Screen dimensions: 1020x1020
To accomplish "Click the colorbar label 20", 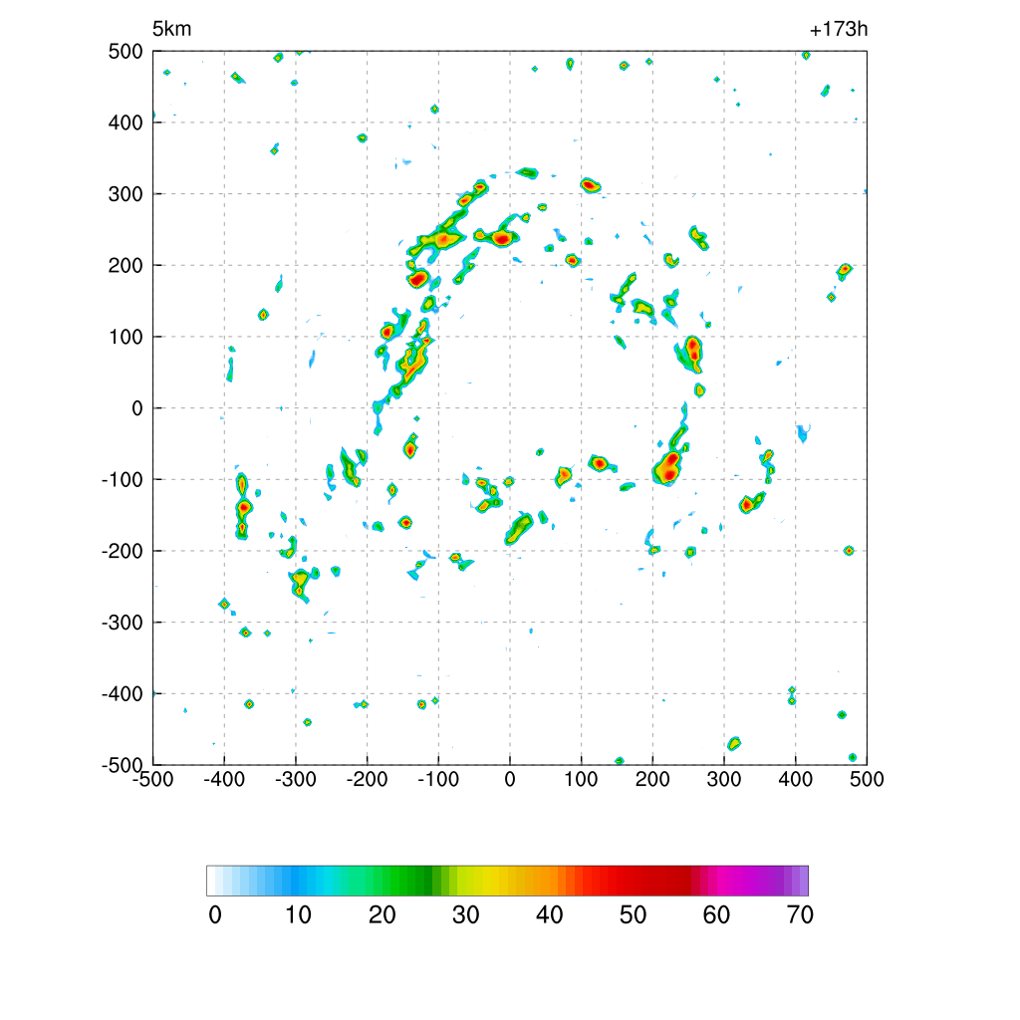I will tap(382, 915).
